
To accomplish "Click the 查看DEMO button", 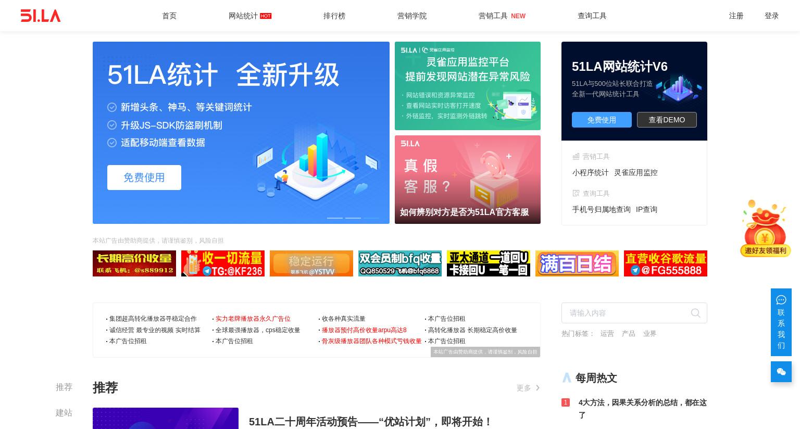I will (x=667, y=120).
